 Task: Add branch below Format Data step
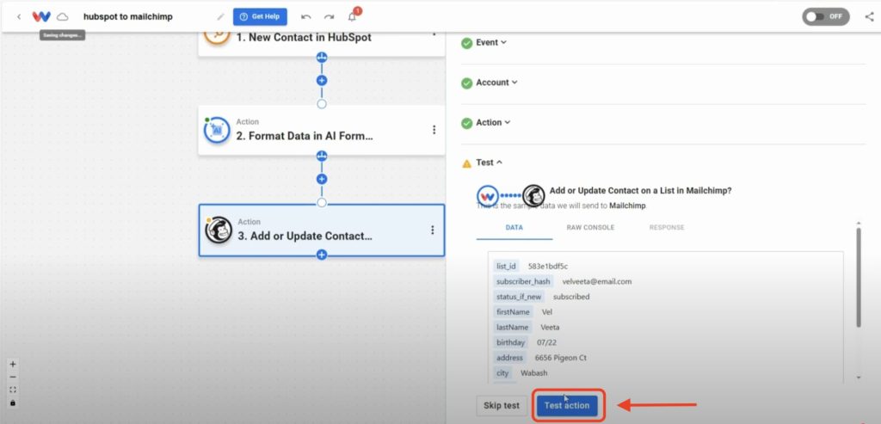(322, 157)
